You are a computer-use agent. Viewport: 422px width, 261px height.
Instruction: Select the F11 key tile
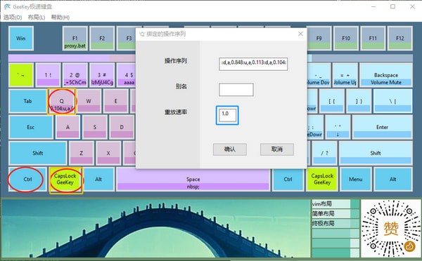(x=373, y=38)
